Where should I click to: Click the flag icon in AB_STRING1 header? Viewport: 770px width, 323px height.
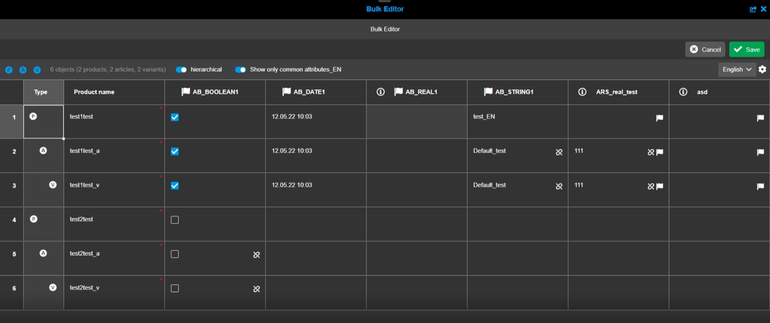tap(488, 92)
